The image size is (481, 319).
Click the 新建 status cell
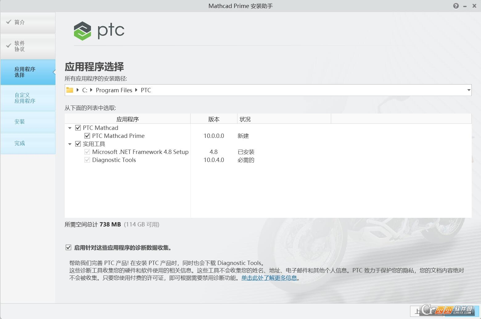(243, 136)
